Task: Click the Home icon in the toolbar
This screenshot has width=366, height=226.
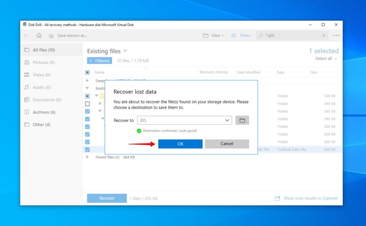Action: pos(39,35)
